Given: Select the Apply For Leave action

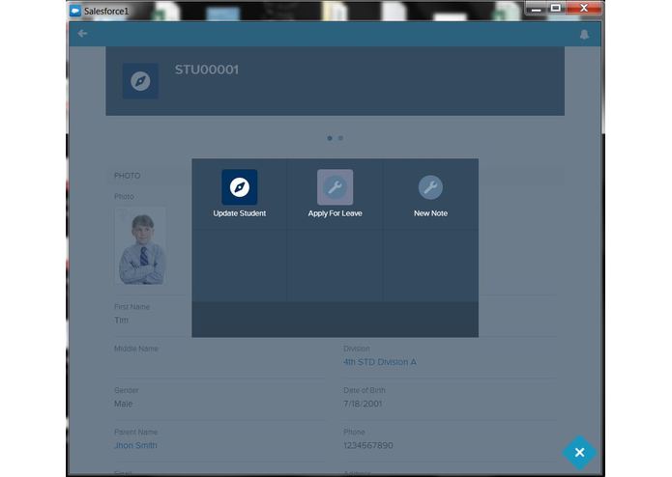Looking at the screenshot, I should pyautogui.click(x=335, y=194).
